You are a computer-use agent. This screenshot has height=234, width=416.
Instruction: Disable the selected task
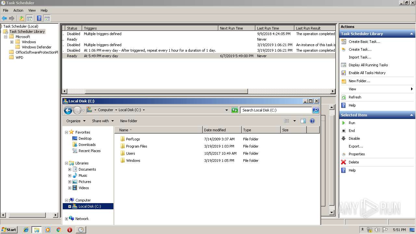(x=354, y=138)
